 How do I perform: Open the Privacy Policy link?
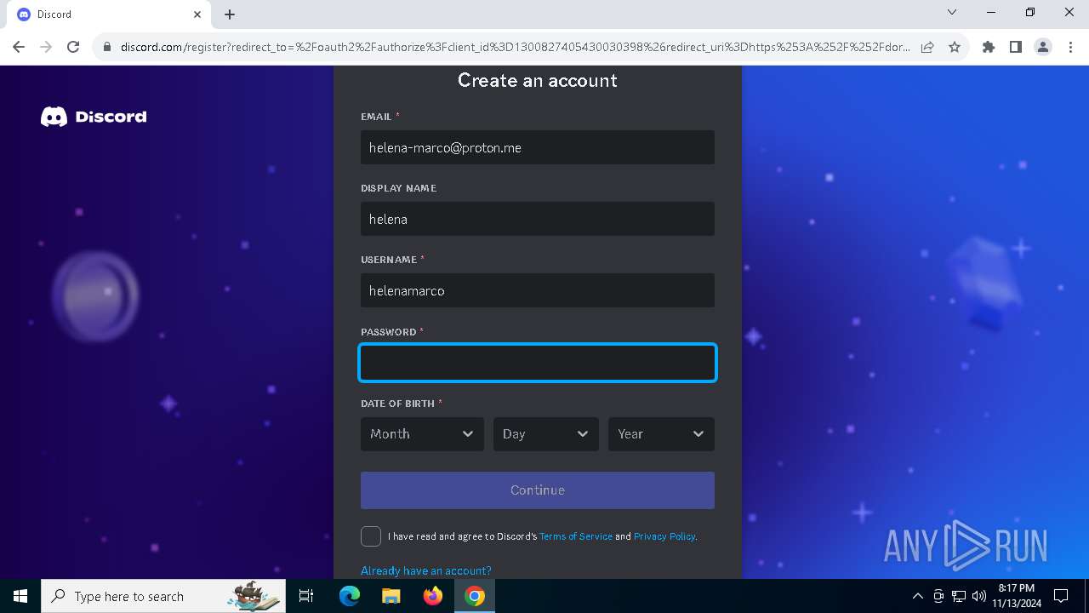664,536
